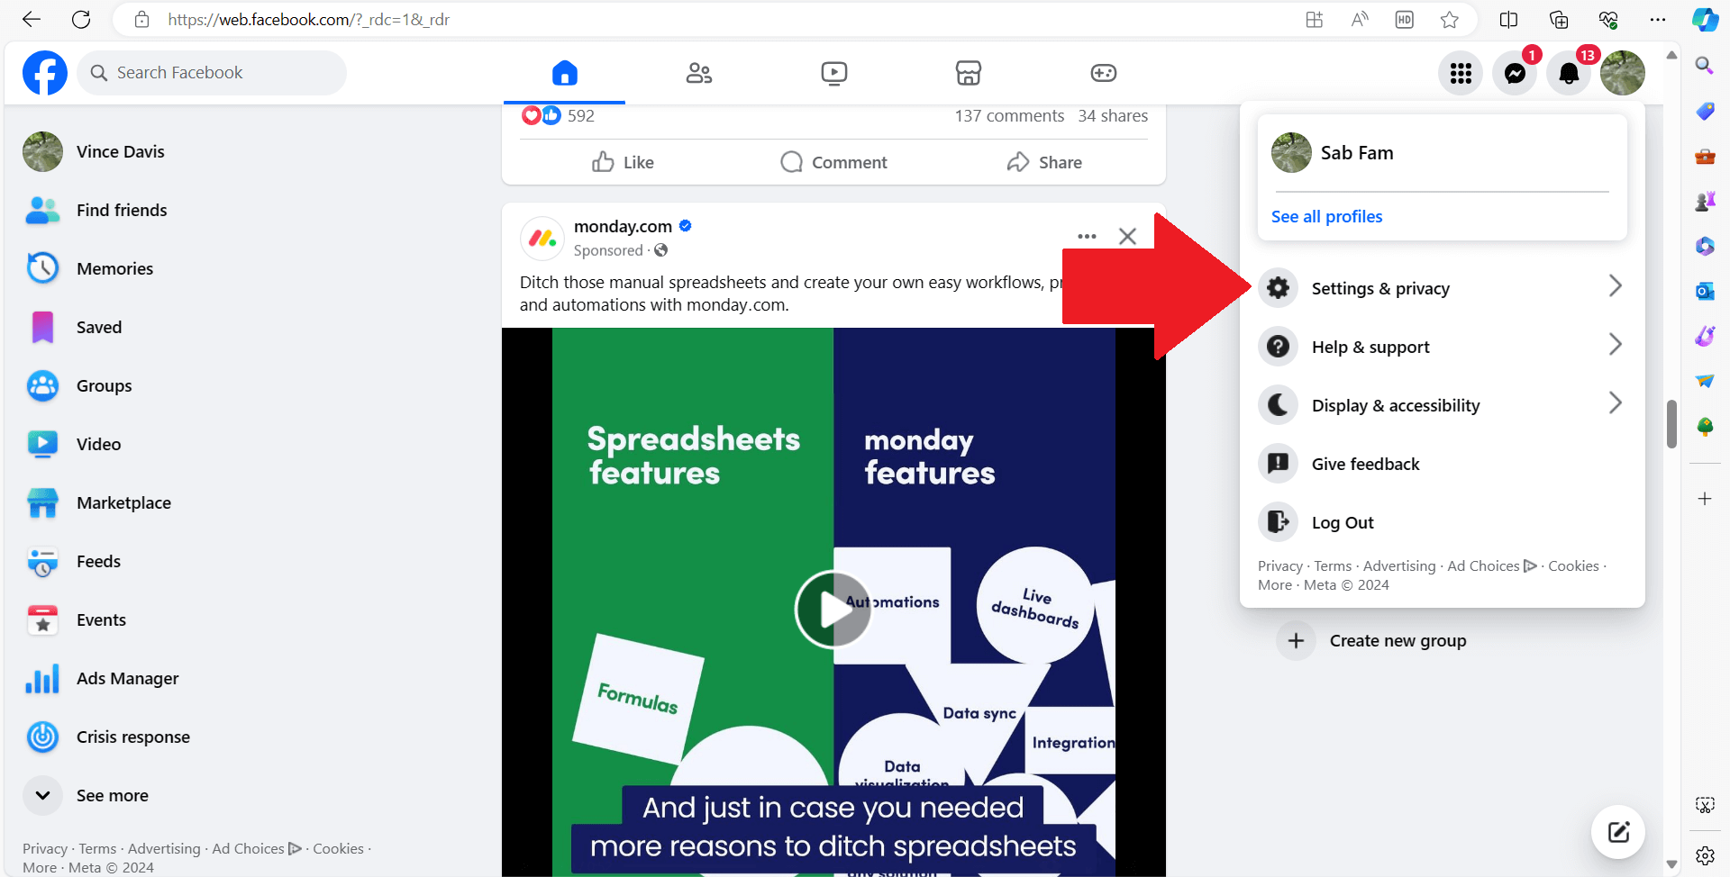Open the Home tab icon
The image size is (1730, 877).
point(564,73)
